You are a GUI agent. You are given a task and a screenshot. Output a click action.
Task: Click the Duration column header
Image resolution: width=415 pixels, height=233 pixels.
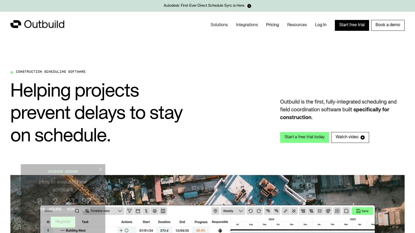point(164,222)
